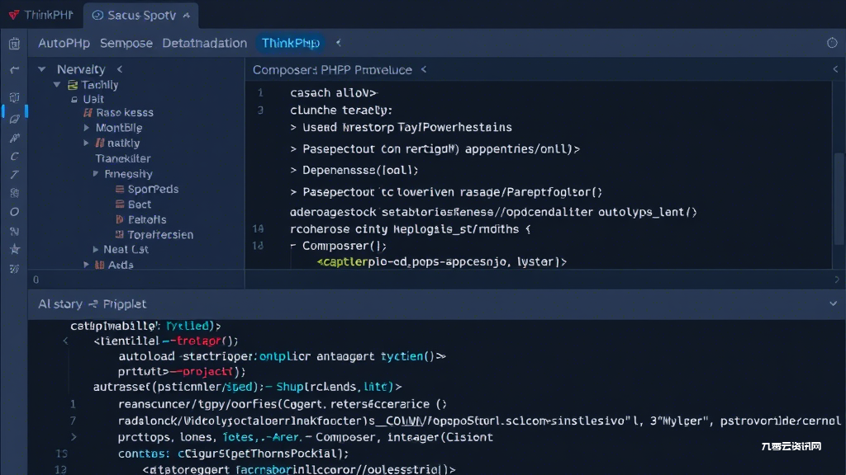Collapse the Nervalty tree root
The image size is (846, 475).
[x=41, y=69]
